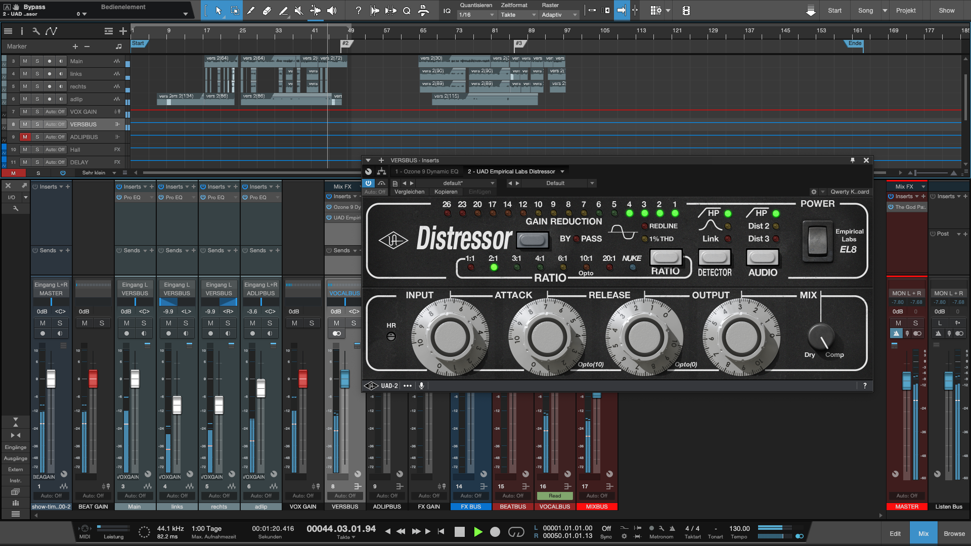This screenshot has width=971, height=546.
Task: Click the IQ quantize button
Action: pyautogui.click(x=447, y=11)
